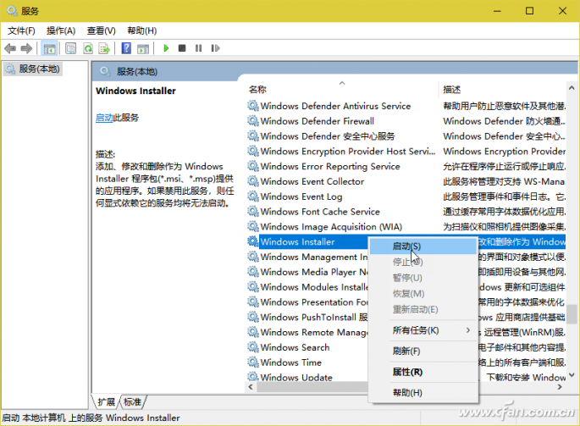Viewport: 580px width, 426px height.
Task: Open the 帮助(H) menu in menu bar
Action: click(x=142, y=30)
